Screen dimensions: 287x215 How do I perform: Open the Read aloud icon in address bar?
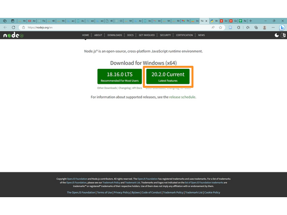click(213, 28)
